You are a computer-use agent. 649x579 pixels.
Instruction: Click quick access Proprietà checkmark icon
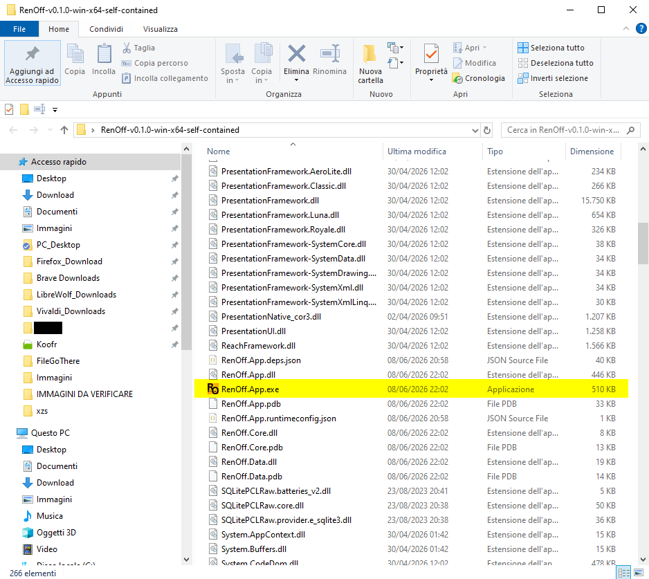pos(9,110)
